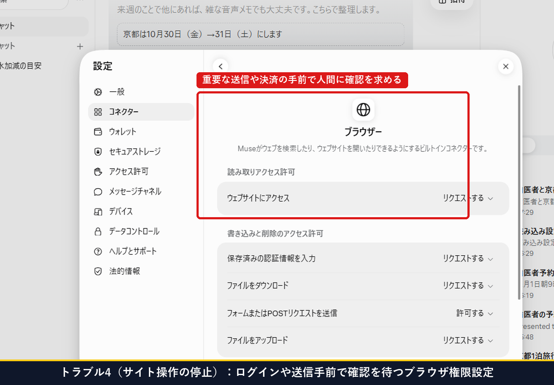Click the back arrow button in settings
Image resolution: width=554 pixels, height=385 pixels.
pyautogui.click(x=220, y=66)
